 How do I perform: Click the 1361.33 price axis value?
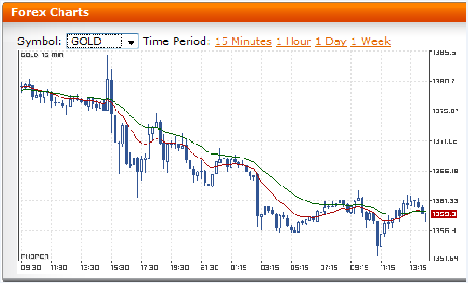click(445, 201)
